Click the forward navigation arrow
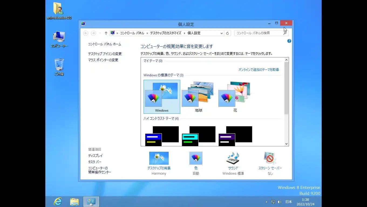The width and height of the screenshot is (367, 207). click(93, 33)
